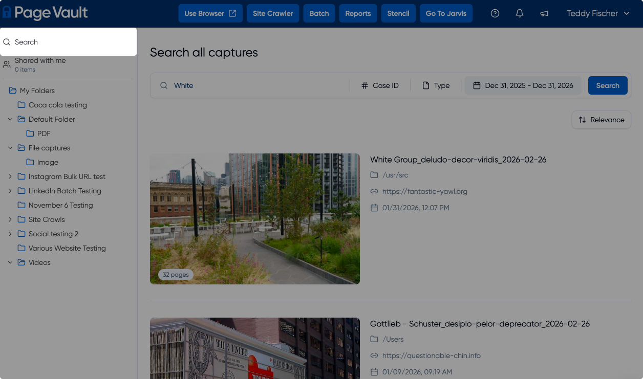The image size is (643, 379).
Task: Expand the Site Crawls folder
Action: coord(10,219)
